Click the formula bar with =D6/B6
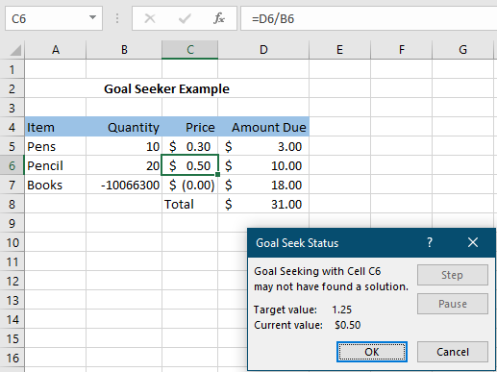Viewport: 497px width, 372px height. [368, 18]
